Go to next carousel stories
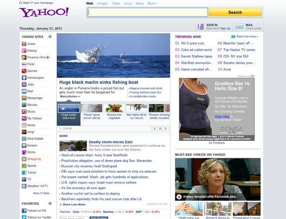This screenshot has height=219, width=286. click(165, 128)
